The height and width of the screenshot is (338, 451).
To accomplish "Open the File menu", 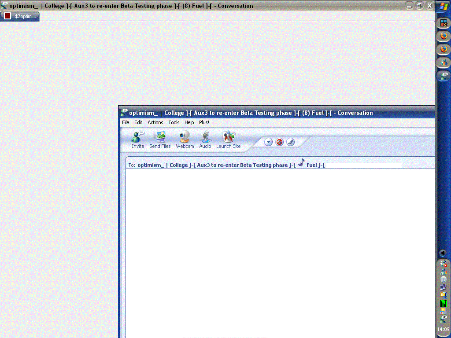I will point(126,122).
